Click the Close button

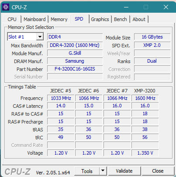[x=158, y=171]
